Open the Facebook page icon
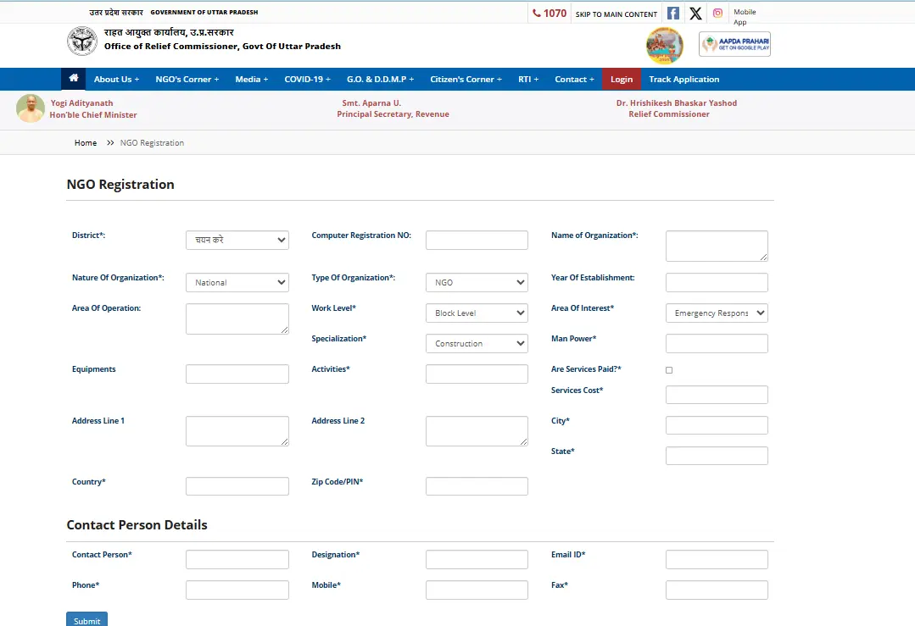 (672, 14)
